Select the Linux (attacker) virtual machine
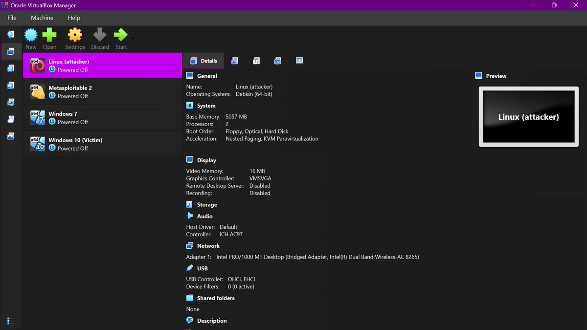 (102, 66)
